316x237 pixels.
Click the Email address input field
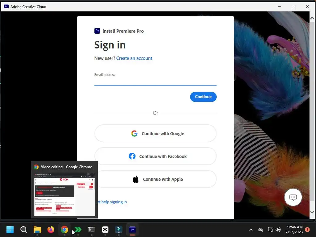pyautogui.click(x=156, y=81)
